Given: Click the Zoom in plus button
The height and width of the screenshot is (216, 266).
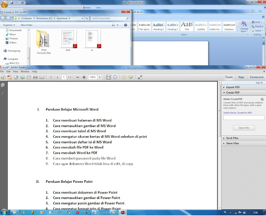Looking at the screenshot, I should click(84, 77).
